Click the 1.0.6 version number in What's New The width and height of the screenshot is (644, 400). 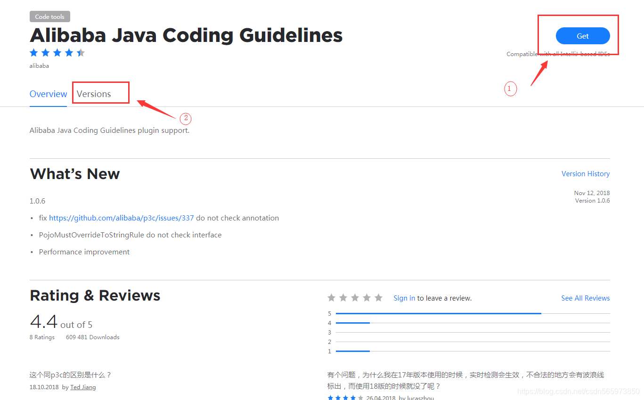(x=38, y=201)
